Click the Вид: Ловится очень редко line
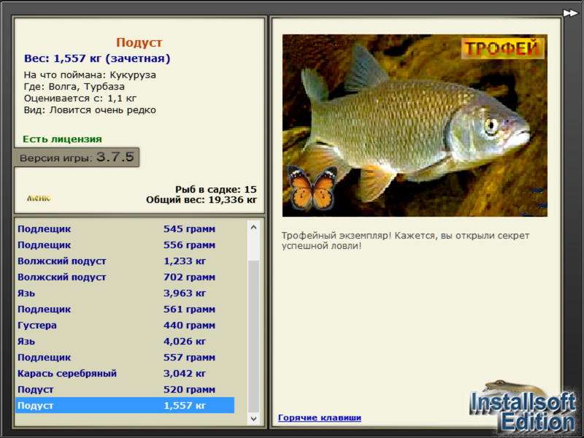584x438 pixels. (90, 110)
